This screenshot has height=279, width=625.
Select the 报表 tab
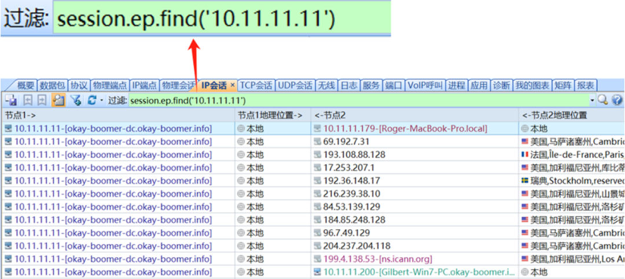[586, 85]
